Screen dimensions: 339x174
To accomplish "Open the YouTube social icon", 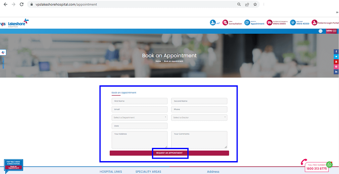I will click(336, 62).
